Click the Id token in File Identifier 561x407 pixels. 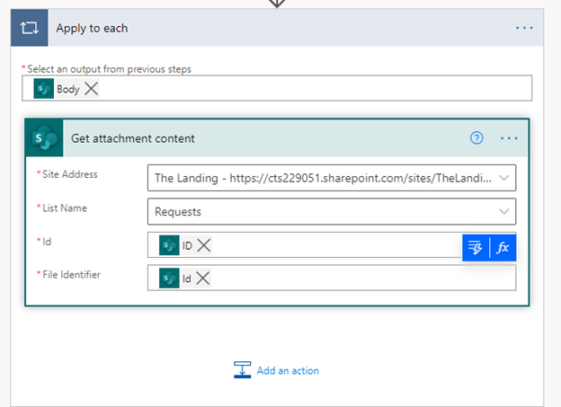click(186, 279)
